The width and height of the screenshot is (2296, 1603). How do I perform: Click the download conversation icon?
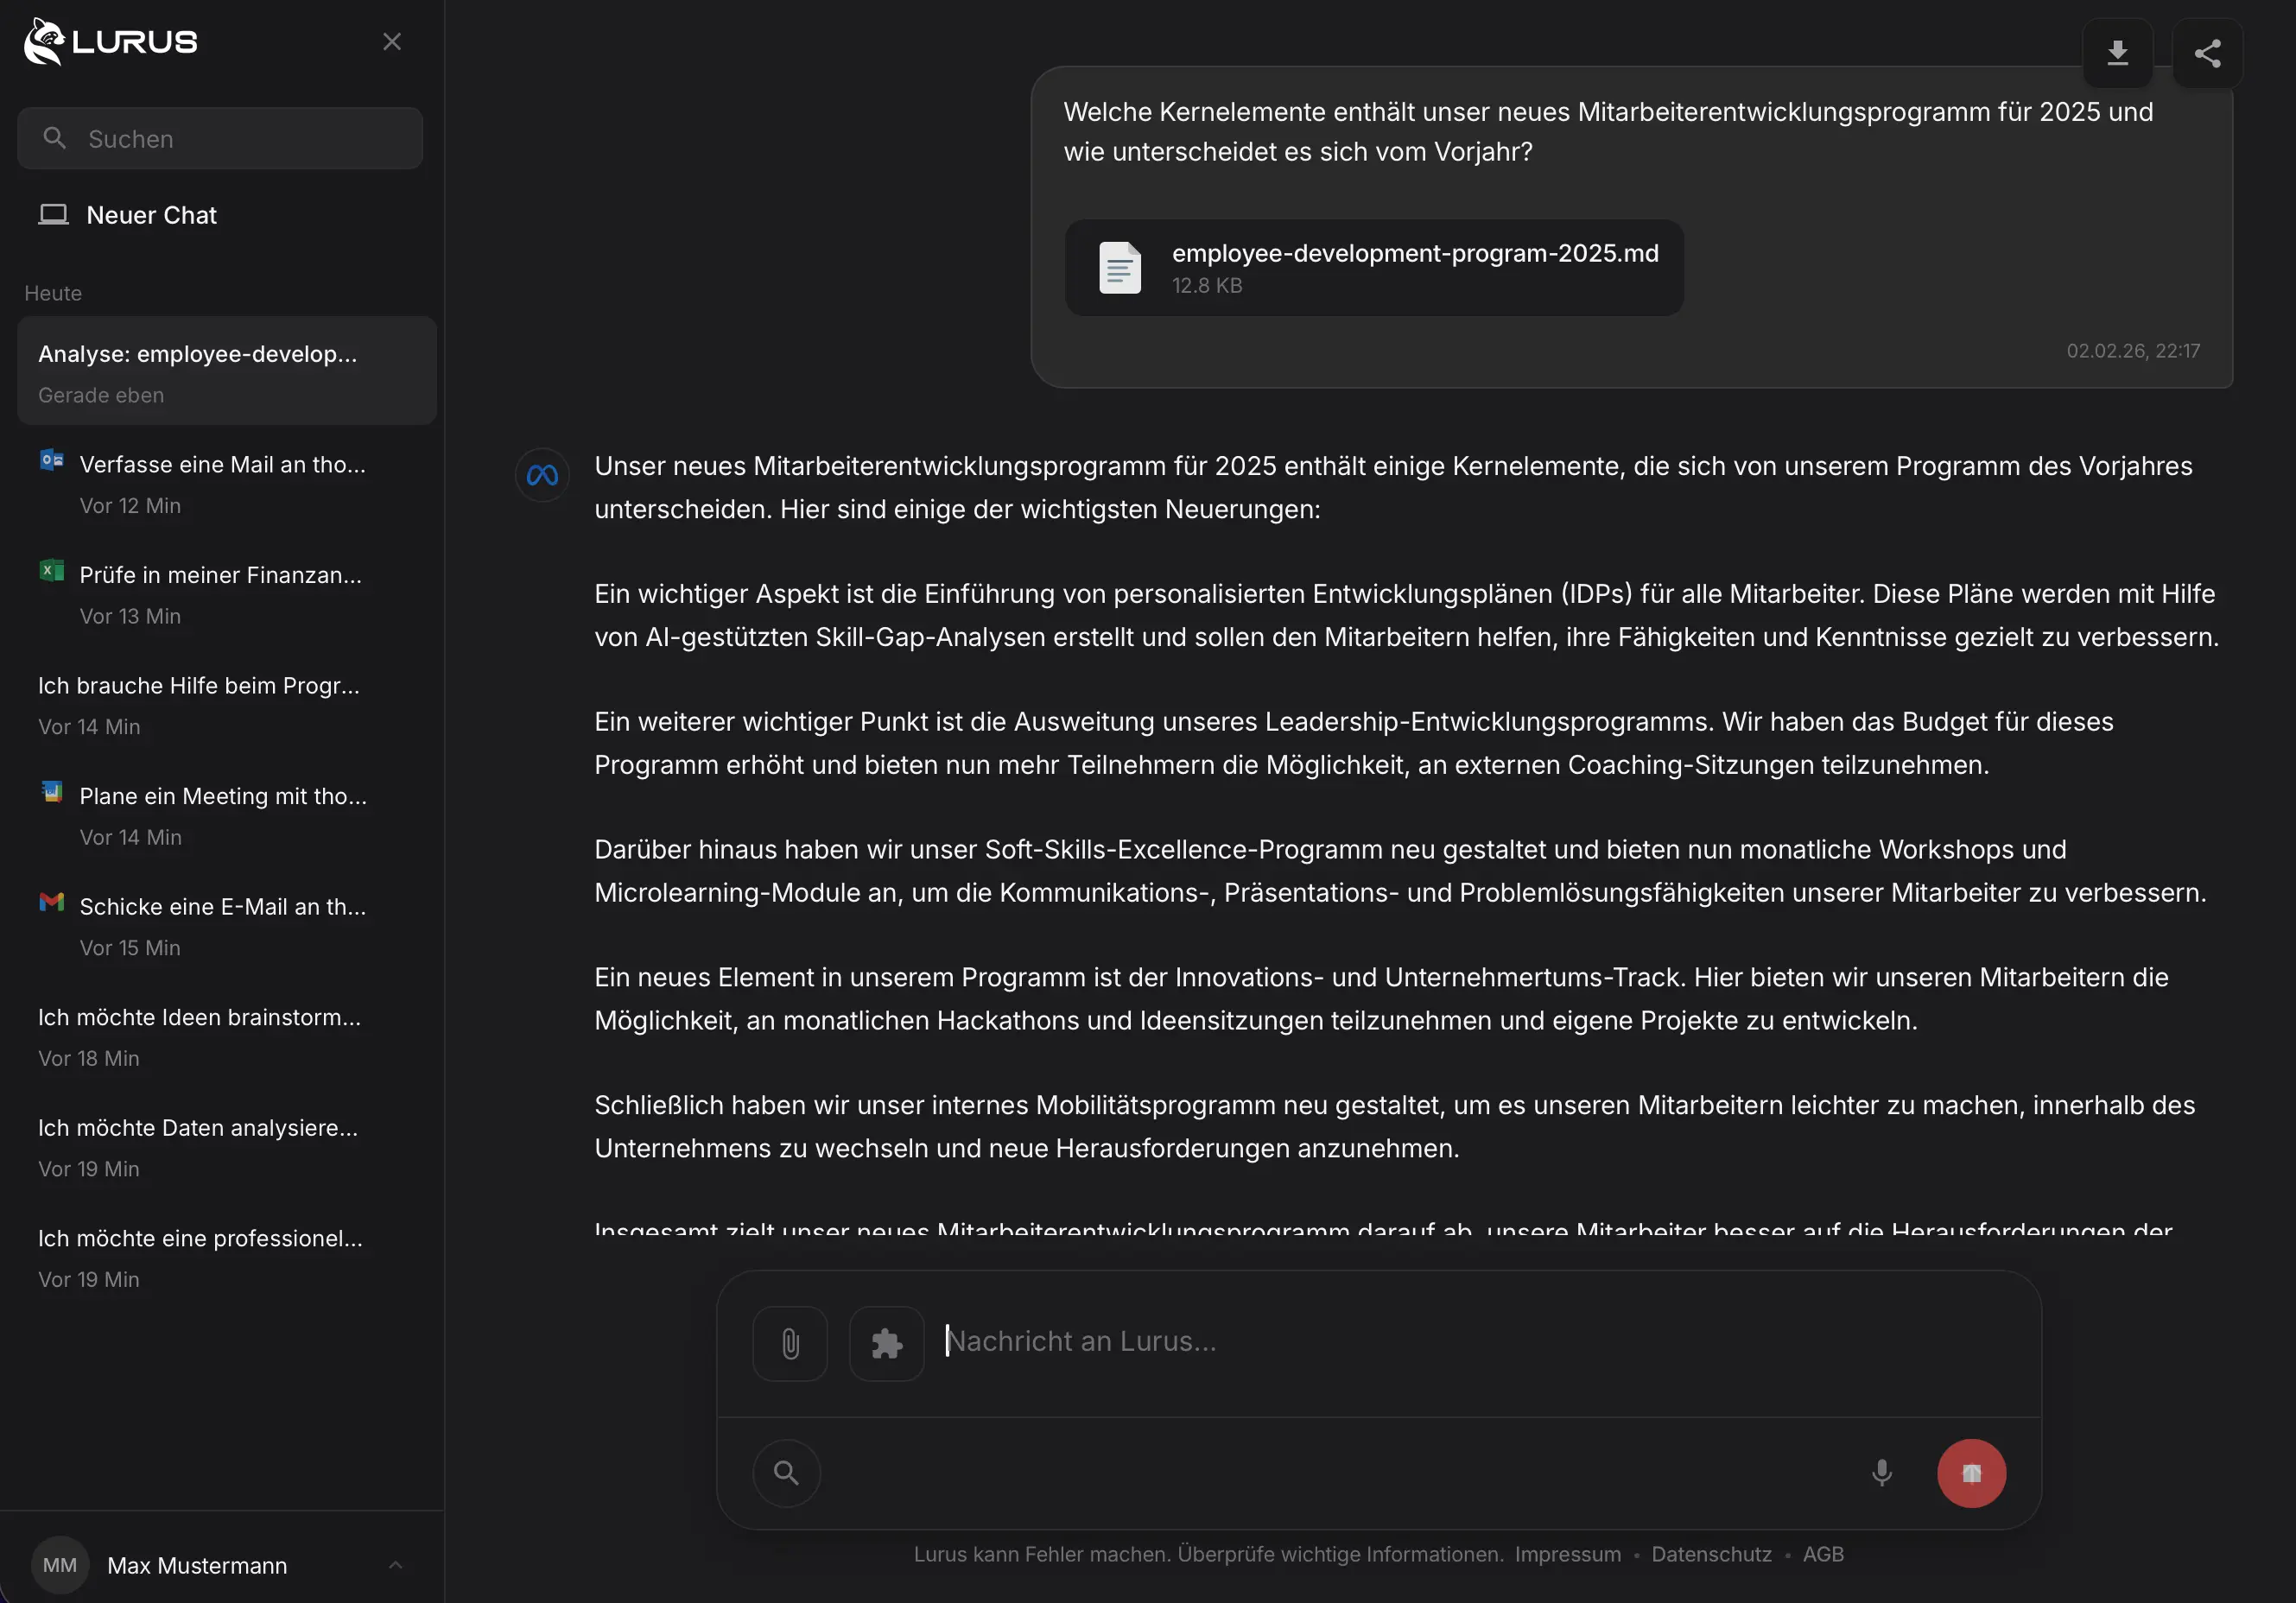pyautogui.click(x=2117, y=53)
